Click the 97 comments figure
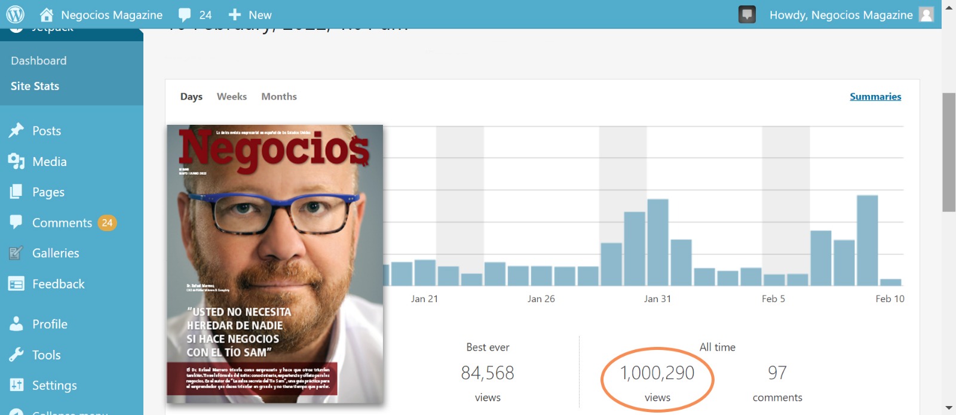 777,373
